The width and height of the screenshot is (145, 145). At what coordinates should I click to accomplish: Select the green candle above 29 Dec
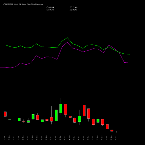[42, 121]
